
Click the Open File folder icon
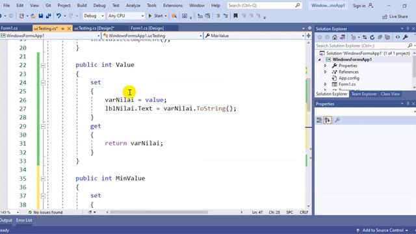(33, 16)
